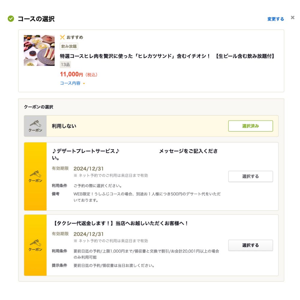Expand the コース内容 details
The image size is (300, 300).
pyautogui.click(x=70, y=83)
